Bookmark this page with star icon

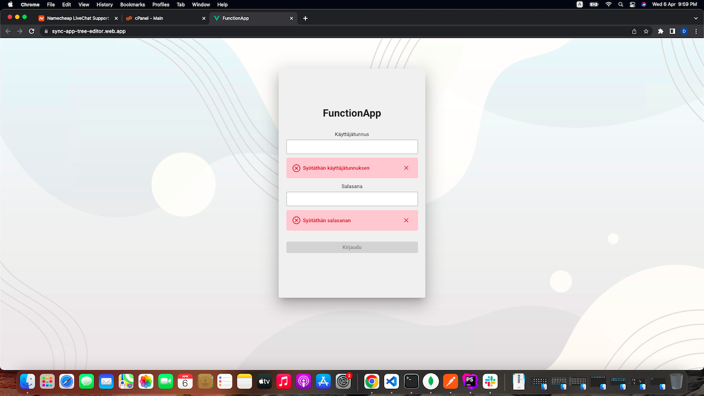coord(646,31)
